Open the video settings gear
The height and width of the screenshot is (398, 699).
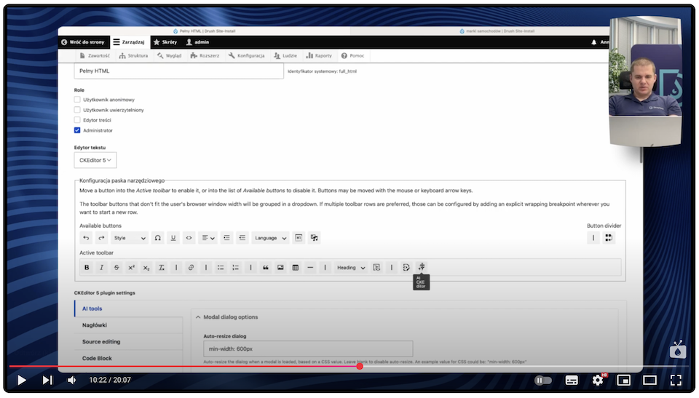tap(599, 380)
